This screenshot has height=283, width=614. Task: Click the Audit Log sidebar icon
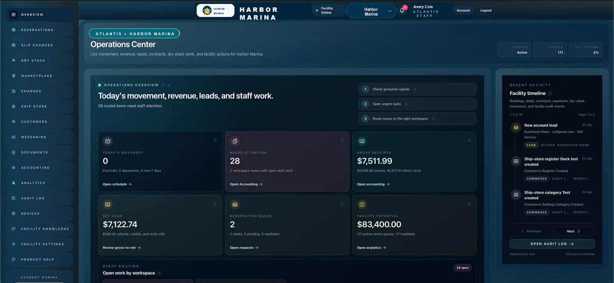(x=13, y=198)
